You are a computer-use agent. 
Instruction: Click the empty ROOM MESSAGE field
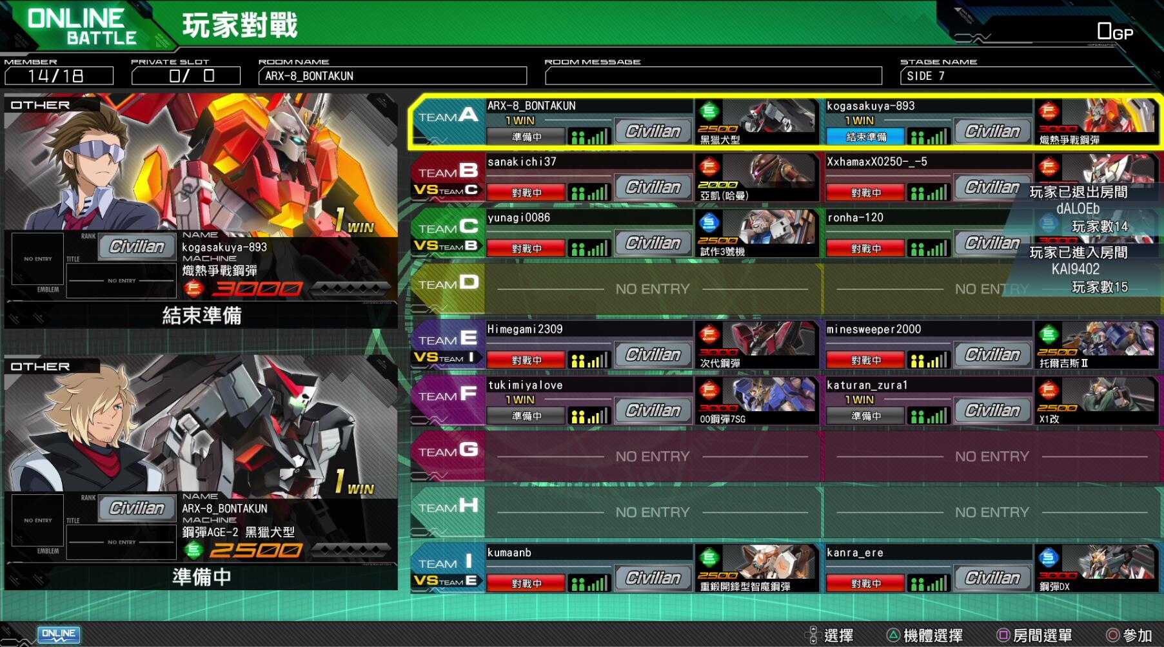pos(713,76)
